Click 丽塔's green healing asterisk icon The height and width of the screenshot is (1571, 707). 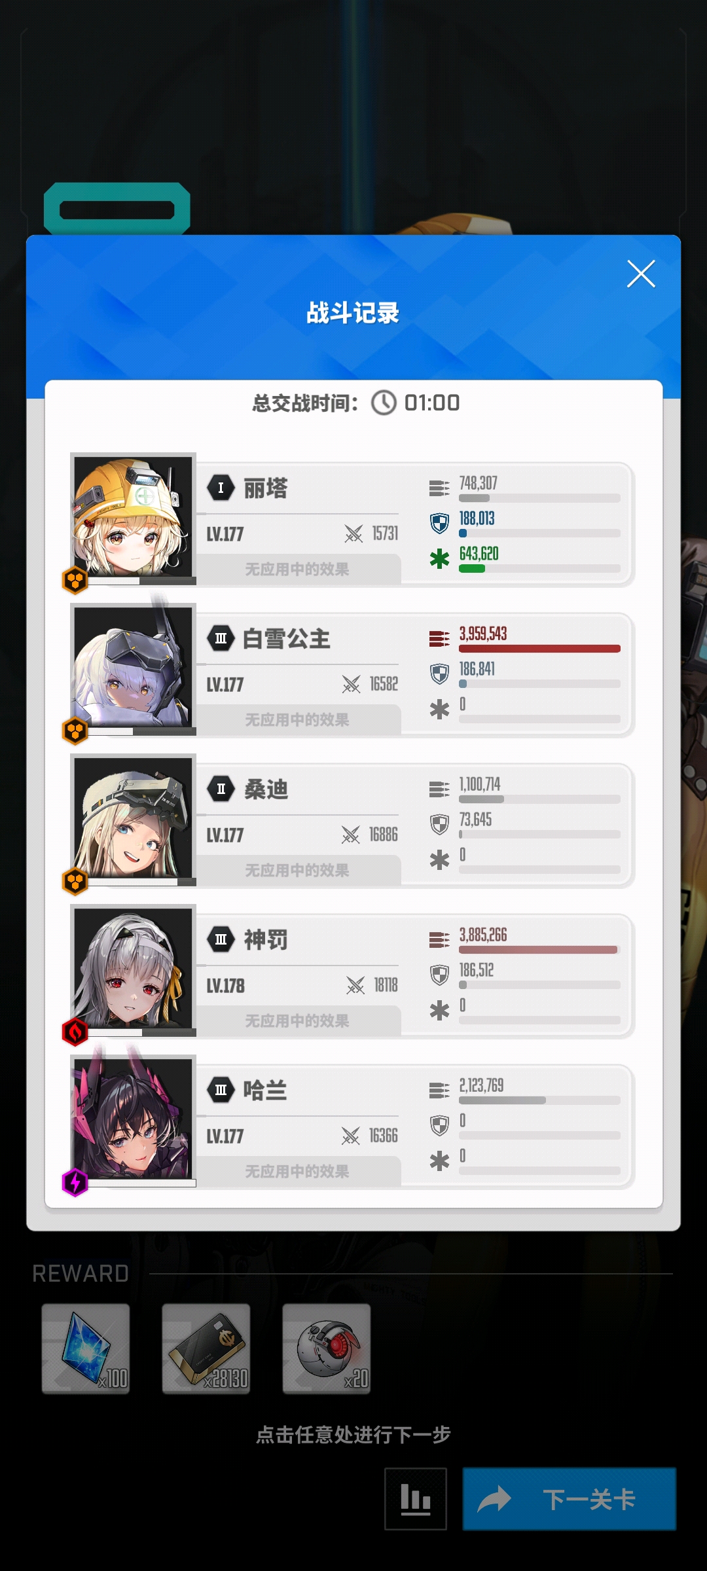pyautogui.click(x=439, y=558)
